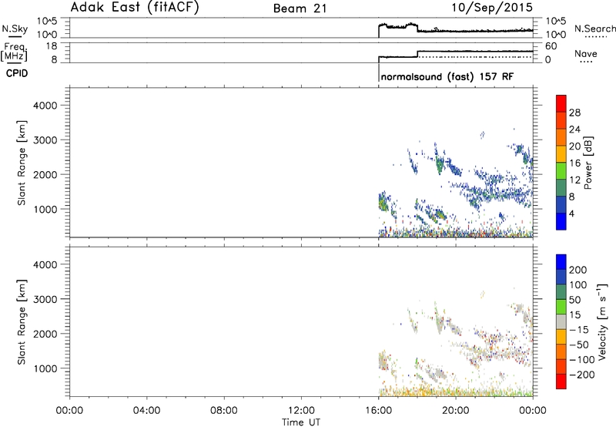Click the '200' value on the velocity scale
Image resolution: width=616 pixels, height=427 pixels.
point(578,270)
